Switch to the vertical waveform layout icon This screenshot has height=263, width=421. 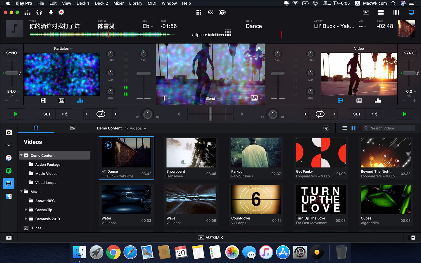click(396, 12)
